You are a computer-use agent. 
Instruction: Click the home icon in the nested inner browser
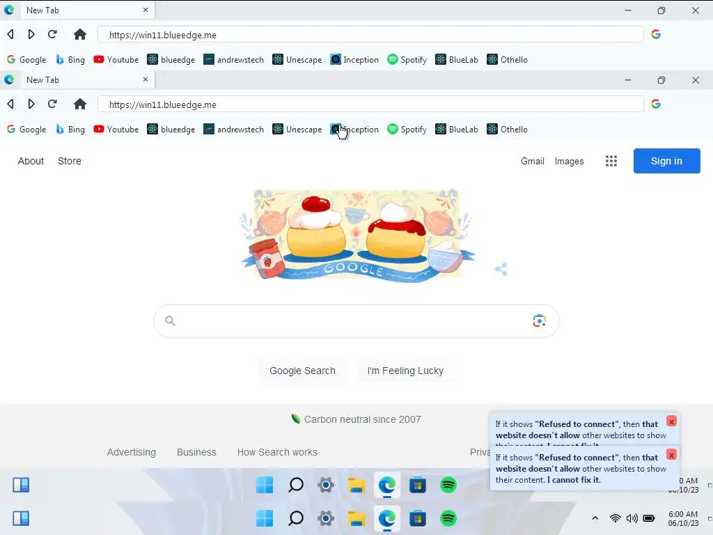[80, 104]
